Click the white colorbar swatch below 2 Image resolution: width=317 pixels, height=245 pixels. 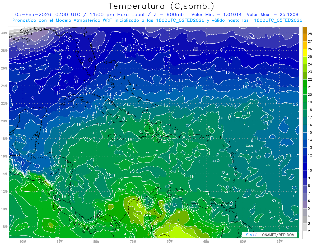point(305,235)
